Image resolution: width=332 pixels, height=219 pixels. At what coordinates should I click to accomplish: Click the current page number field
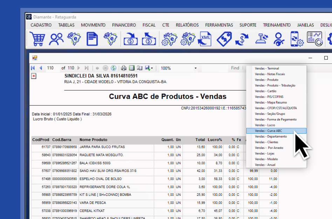[x=51, y=68]
